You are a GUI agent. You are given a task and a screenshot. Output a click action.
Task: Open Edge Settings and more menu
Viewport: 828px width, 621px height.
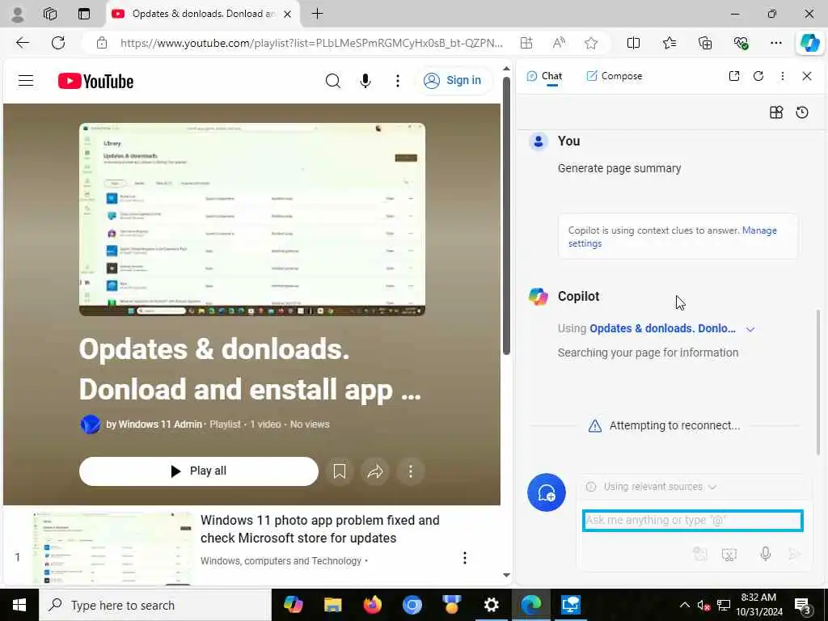pos(775,43)
